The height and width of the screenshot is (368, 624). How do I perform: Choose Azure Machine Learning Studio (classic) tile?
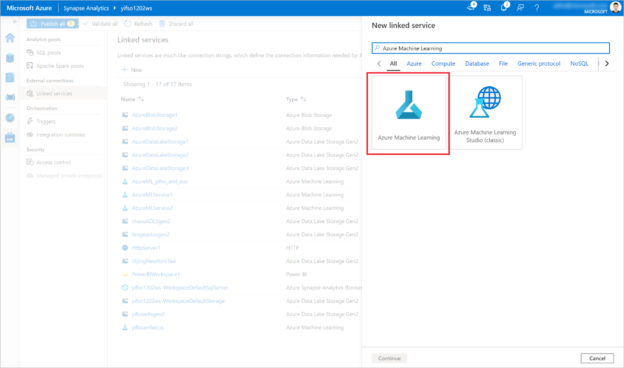[485, 113]
